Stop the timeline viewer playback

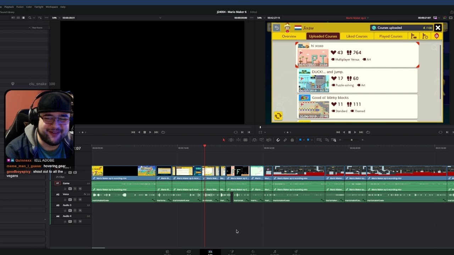point(349,132)
